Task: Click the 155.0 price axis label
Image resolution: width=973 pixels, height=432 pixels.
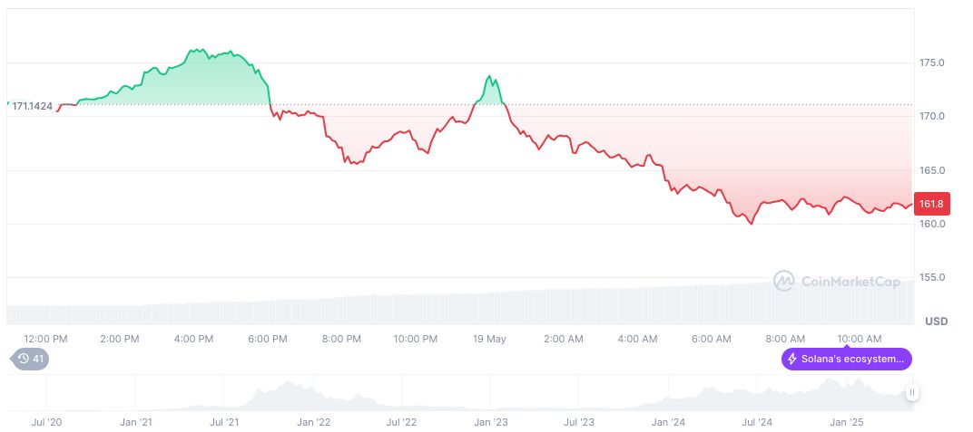Action: [x=931, y=278]
